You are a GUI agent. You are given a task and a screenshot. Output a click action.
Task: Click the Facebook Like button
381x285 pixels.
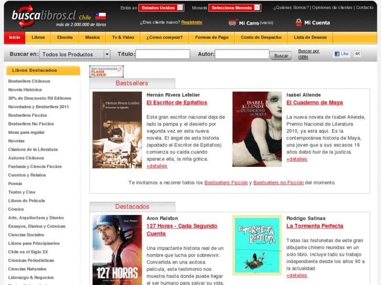[341, 54]
